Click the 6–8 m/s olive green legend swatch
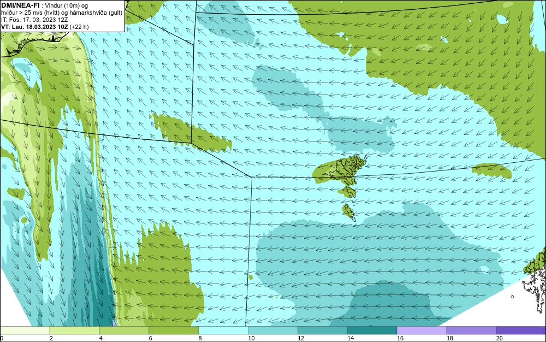 (174, 330)
